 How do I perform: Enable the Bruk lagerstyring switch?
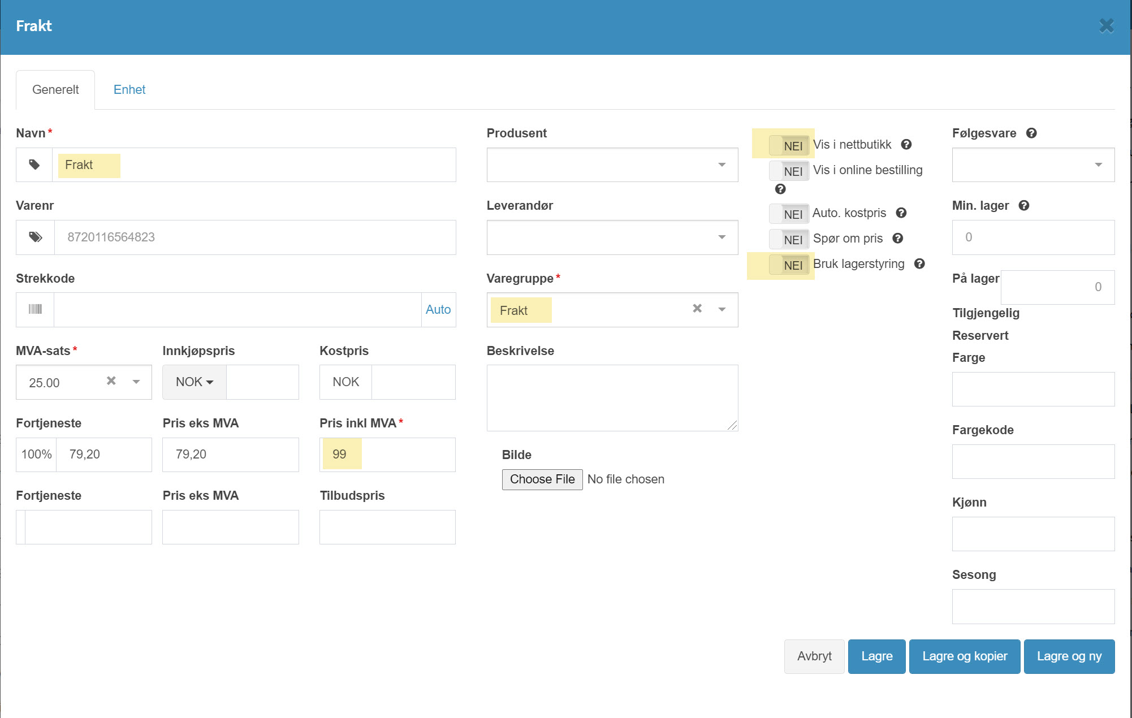pos(789,265)
